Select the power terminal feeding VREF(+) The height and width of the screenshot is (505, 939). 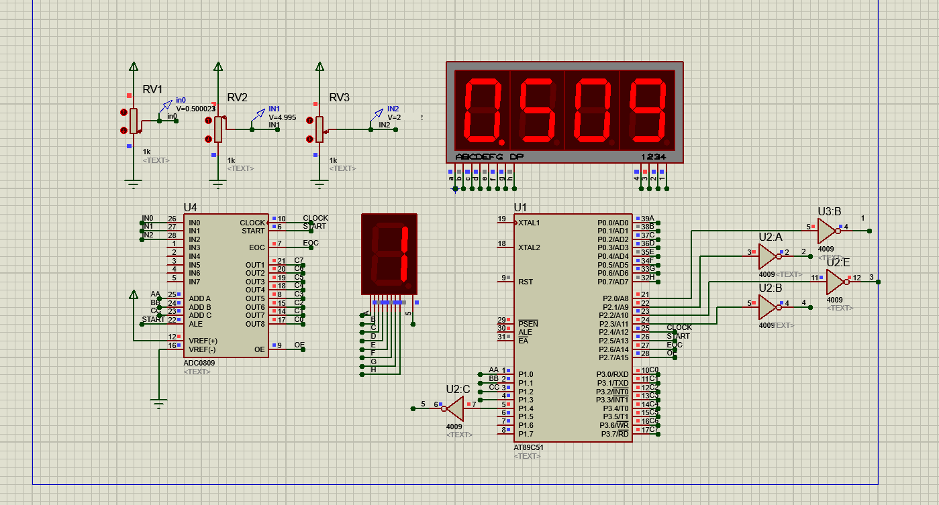tap(134, 295)
